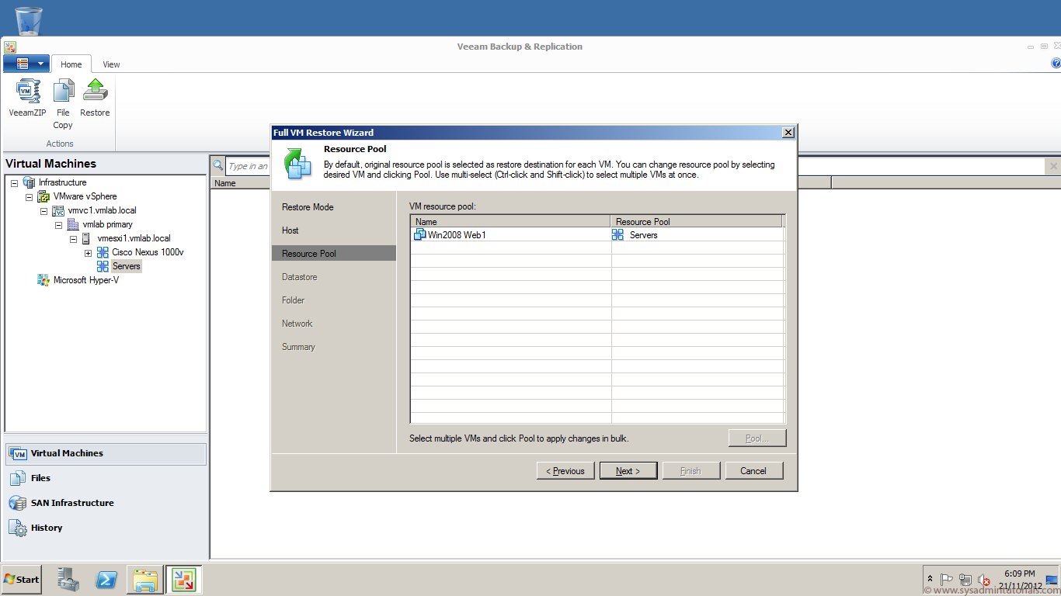
Task: Click the vmesxi1 host icon
Action: (86, 238)
